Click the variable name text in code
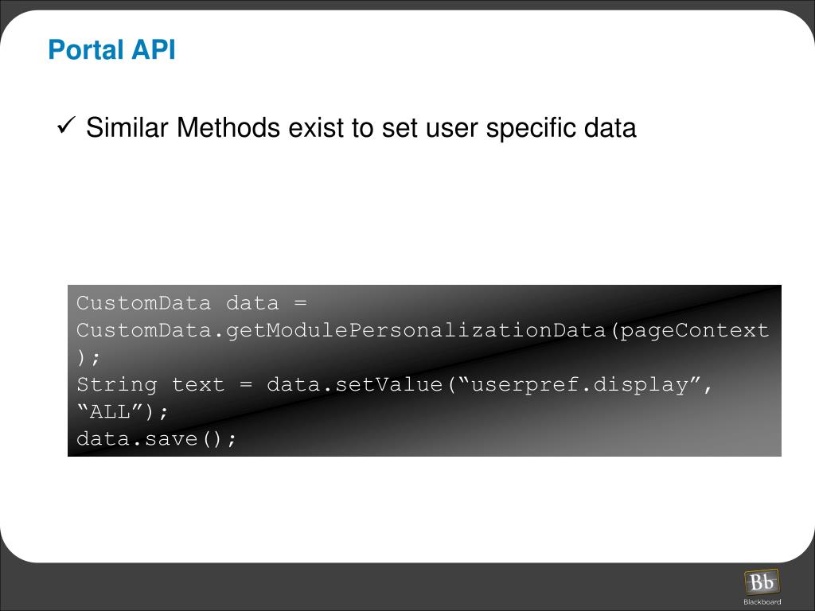815x611 pixels. pyautogui.click(x=198, y=385)
